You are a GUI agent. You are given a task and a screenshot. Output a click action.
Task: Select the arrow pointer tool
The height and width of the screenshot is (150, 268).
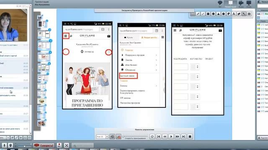tap(244, 14)
